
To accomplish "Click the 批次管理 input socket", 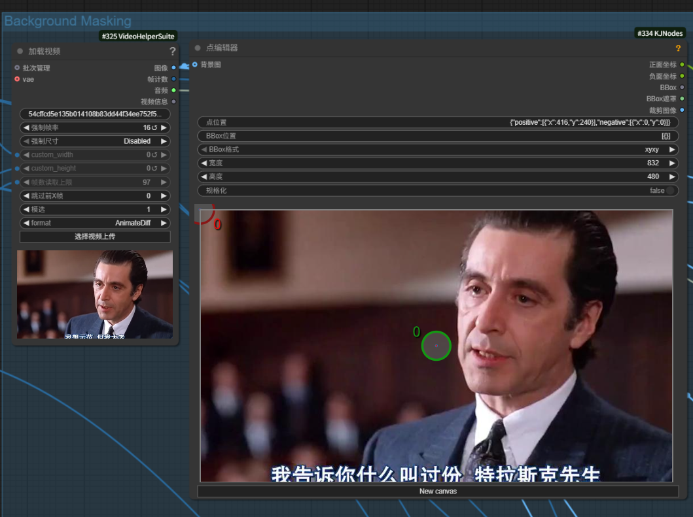I will click(17, 67).
